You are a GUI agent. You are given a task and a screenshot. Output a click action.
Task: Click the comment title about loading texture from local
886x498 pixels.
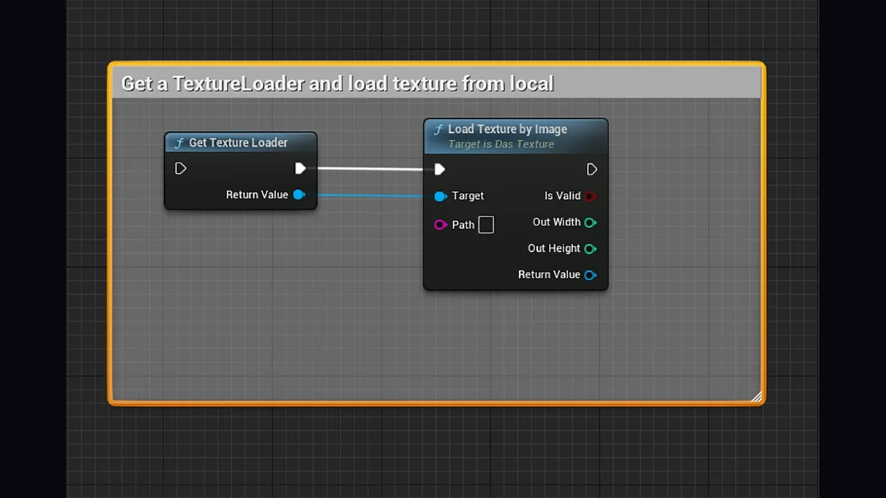337,83
